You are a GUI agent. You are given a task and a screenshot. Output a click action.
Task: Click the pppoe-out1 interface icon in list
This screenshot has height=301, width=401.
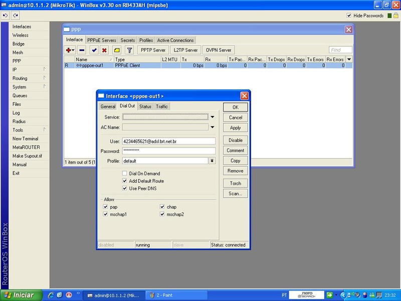[x=79, y=66]
